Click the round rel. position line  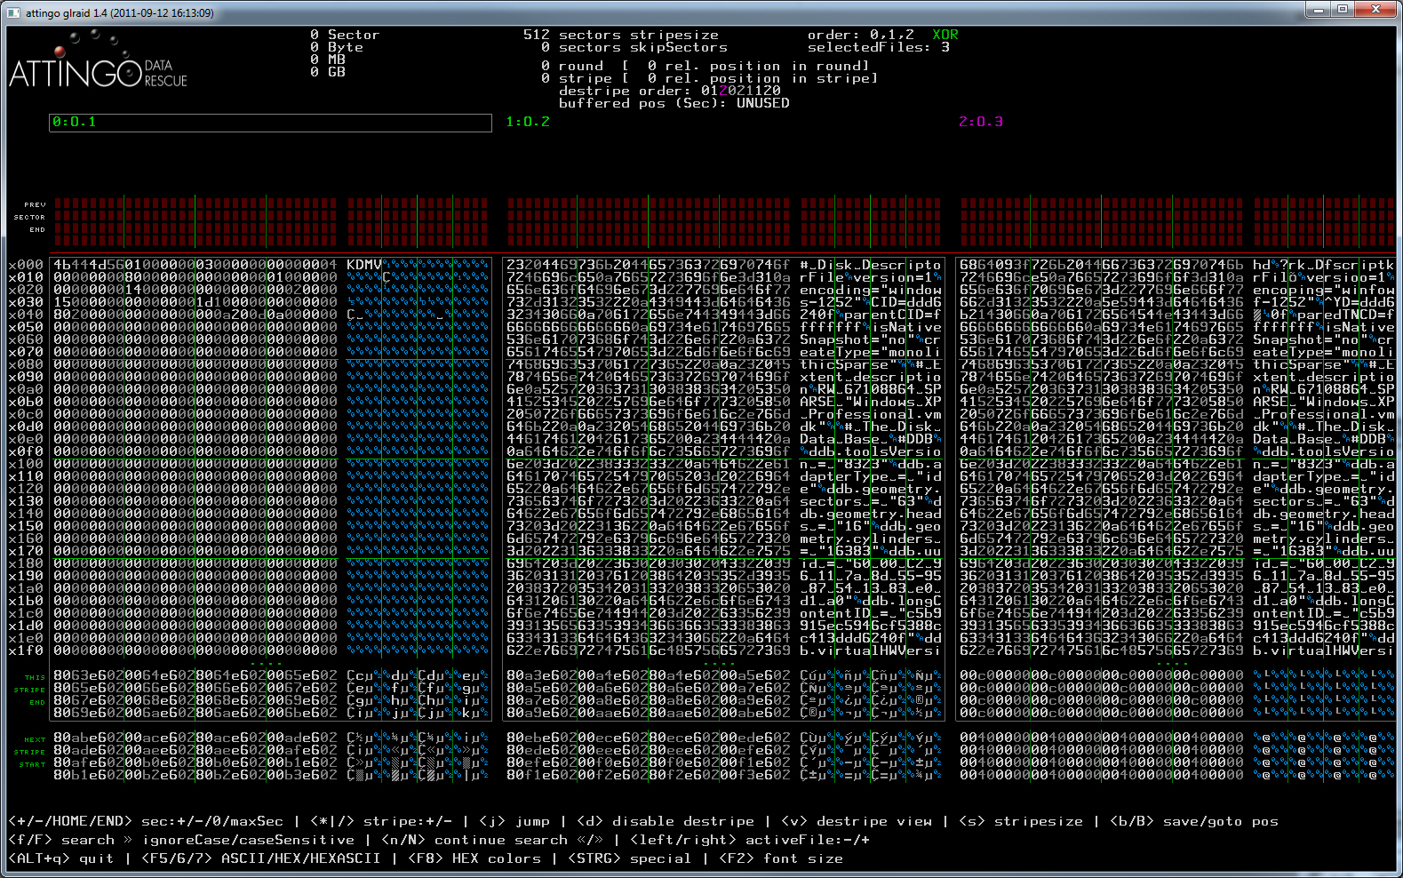705,66
